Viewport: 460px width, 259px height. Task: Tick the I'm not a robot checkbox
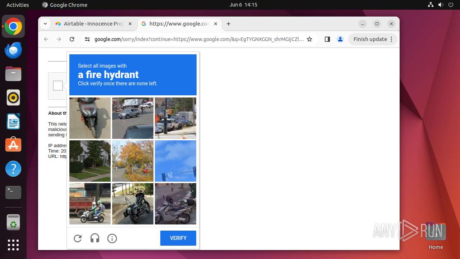[58, 86]
